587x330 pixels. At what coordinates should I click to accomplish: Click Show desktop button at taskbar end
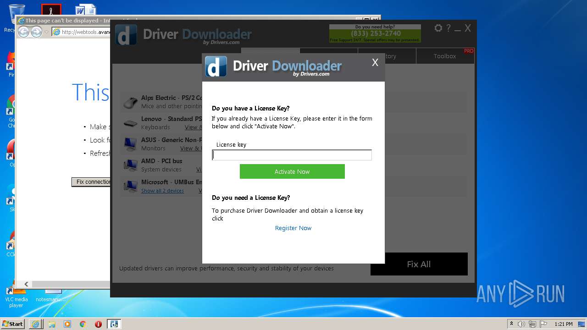(x=582, y=324)
